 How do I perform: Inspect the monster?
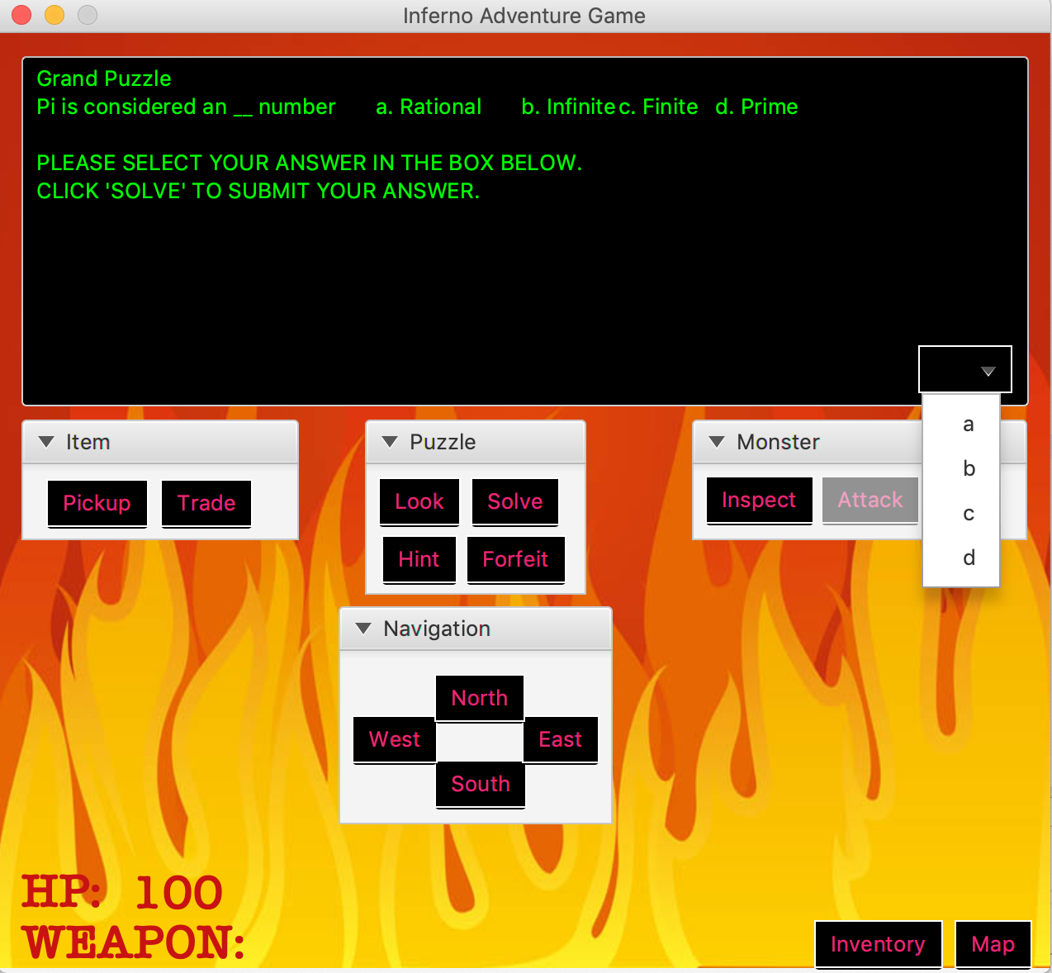tap(759, 500)
